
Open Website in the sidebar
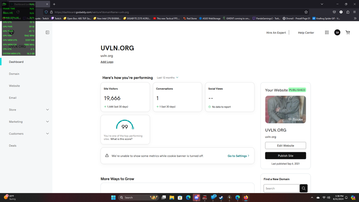(14, 86)
